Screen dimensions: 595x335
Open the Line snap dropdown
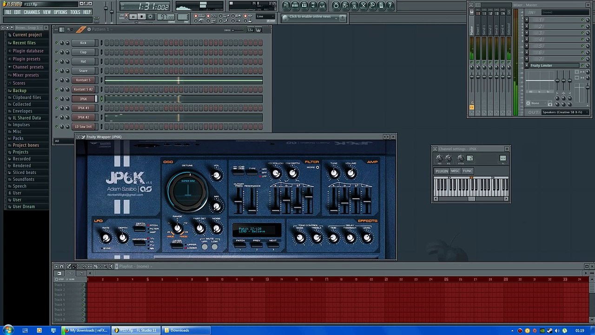coord(265,16)
